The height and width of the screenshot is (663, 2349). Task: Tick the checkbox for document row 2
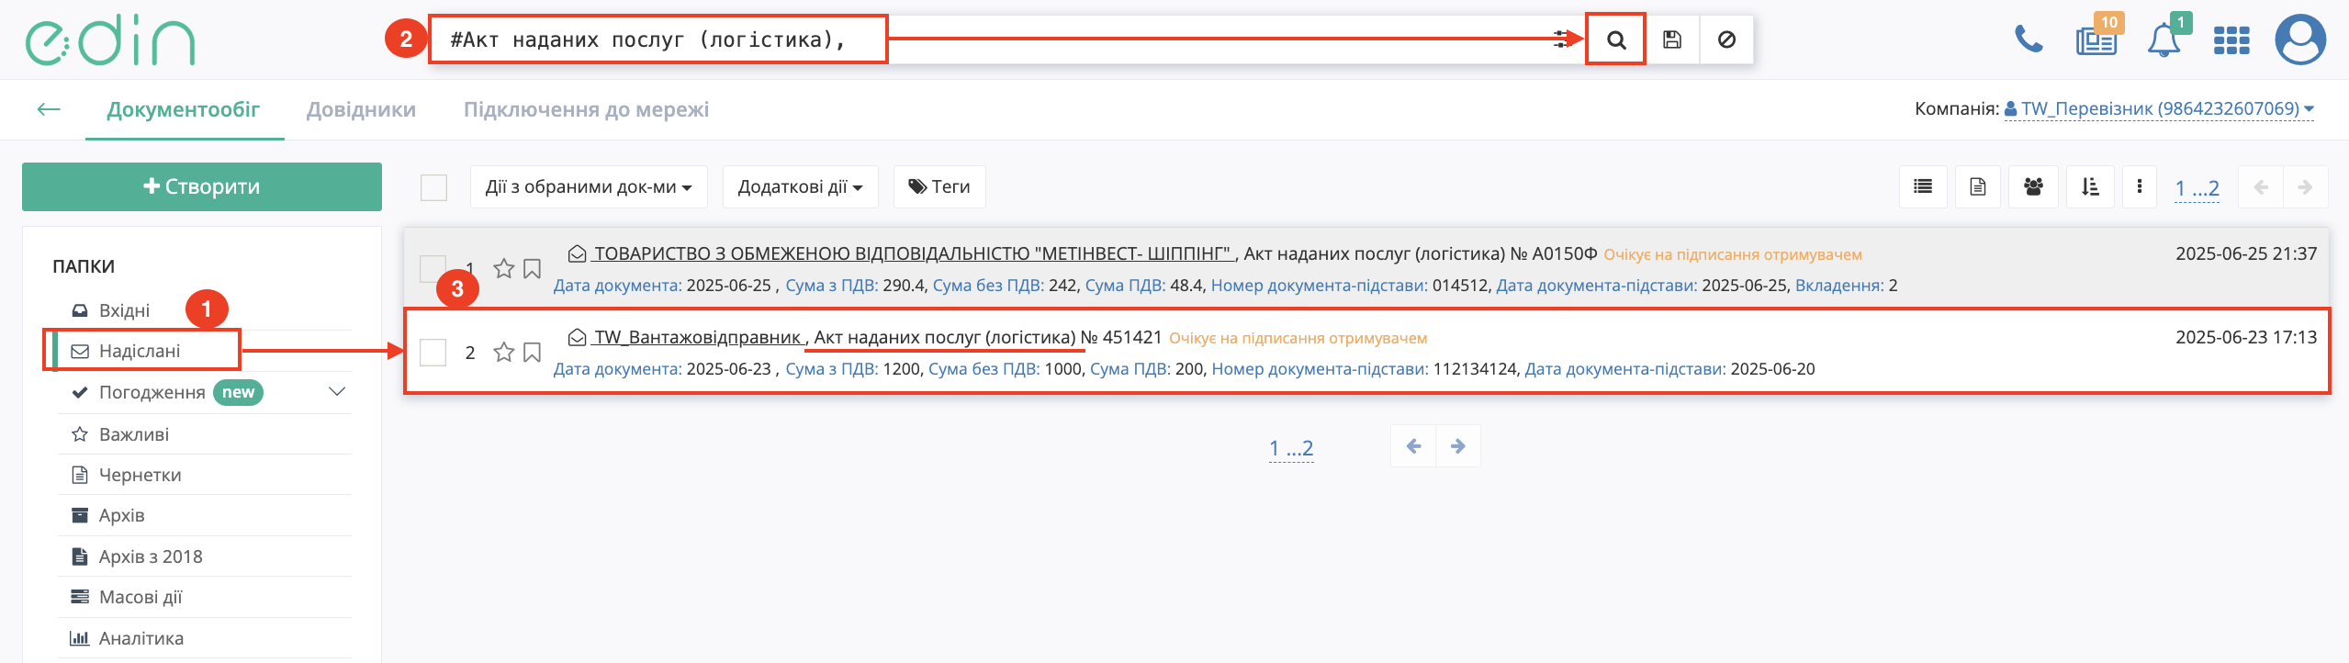[433, 353]
